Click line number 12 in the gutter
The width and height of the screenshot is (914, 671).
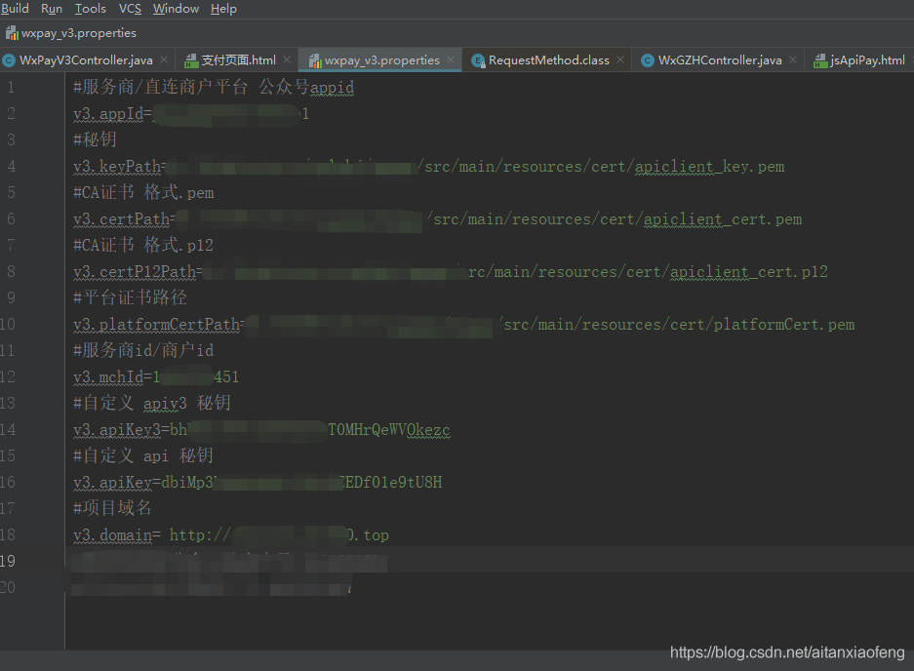[x=9, y=376]
